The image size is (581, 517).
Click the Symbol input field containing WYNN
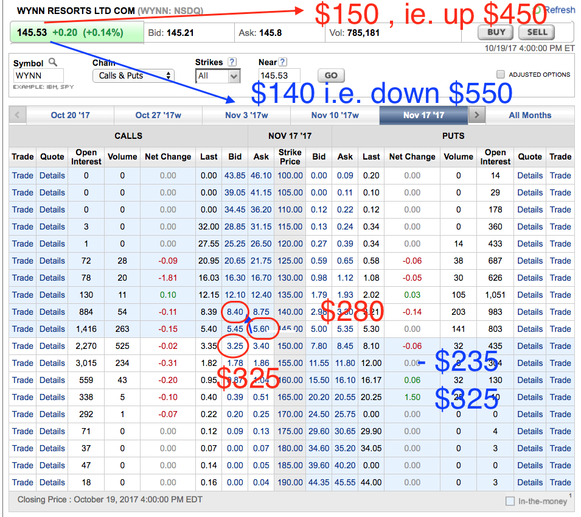tap(38, 76)
